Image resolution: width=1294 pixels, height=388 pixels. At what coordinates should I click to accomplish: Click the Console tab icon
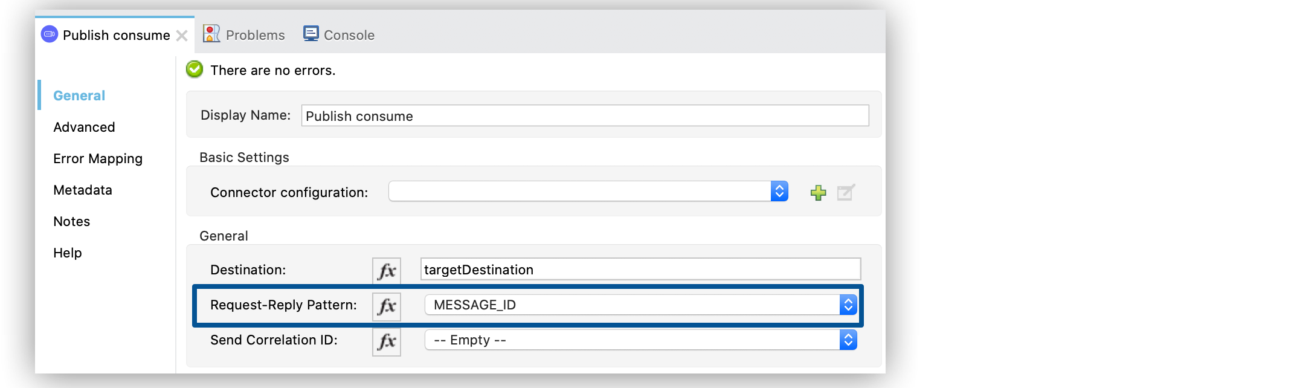[311, 33]
